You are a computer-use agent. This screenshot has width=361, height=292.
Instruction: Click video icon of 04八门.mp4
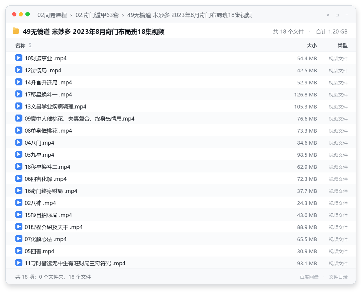click(x=19, y=142)
